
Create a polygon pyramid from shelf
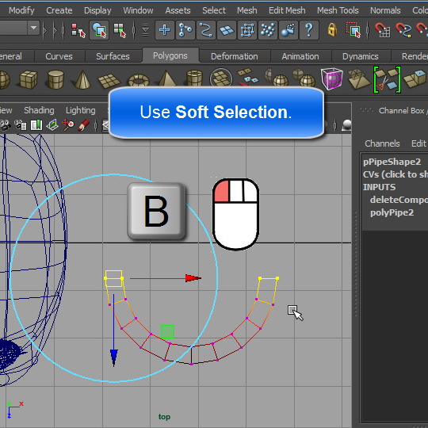[167, 78]
